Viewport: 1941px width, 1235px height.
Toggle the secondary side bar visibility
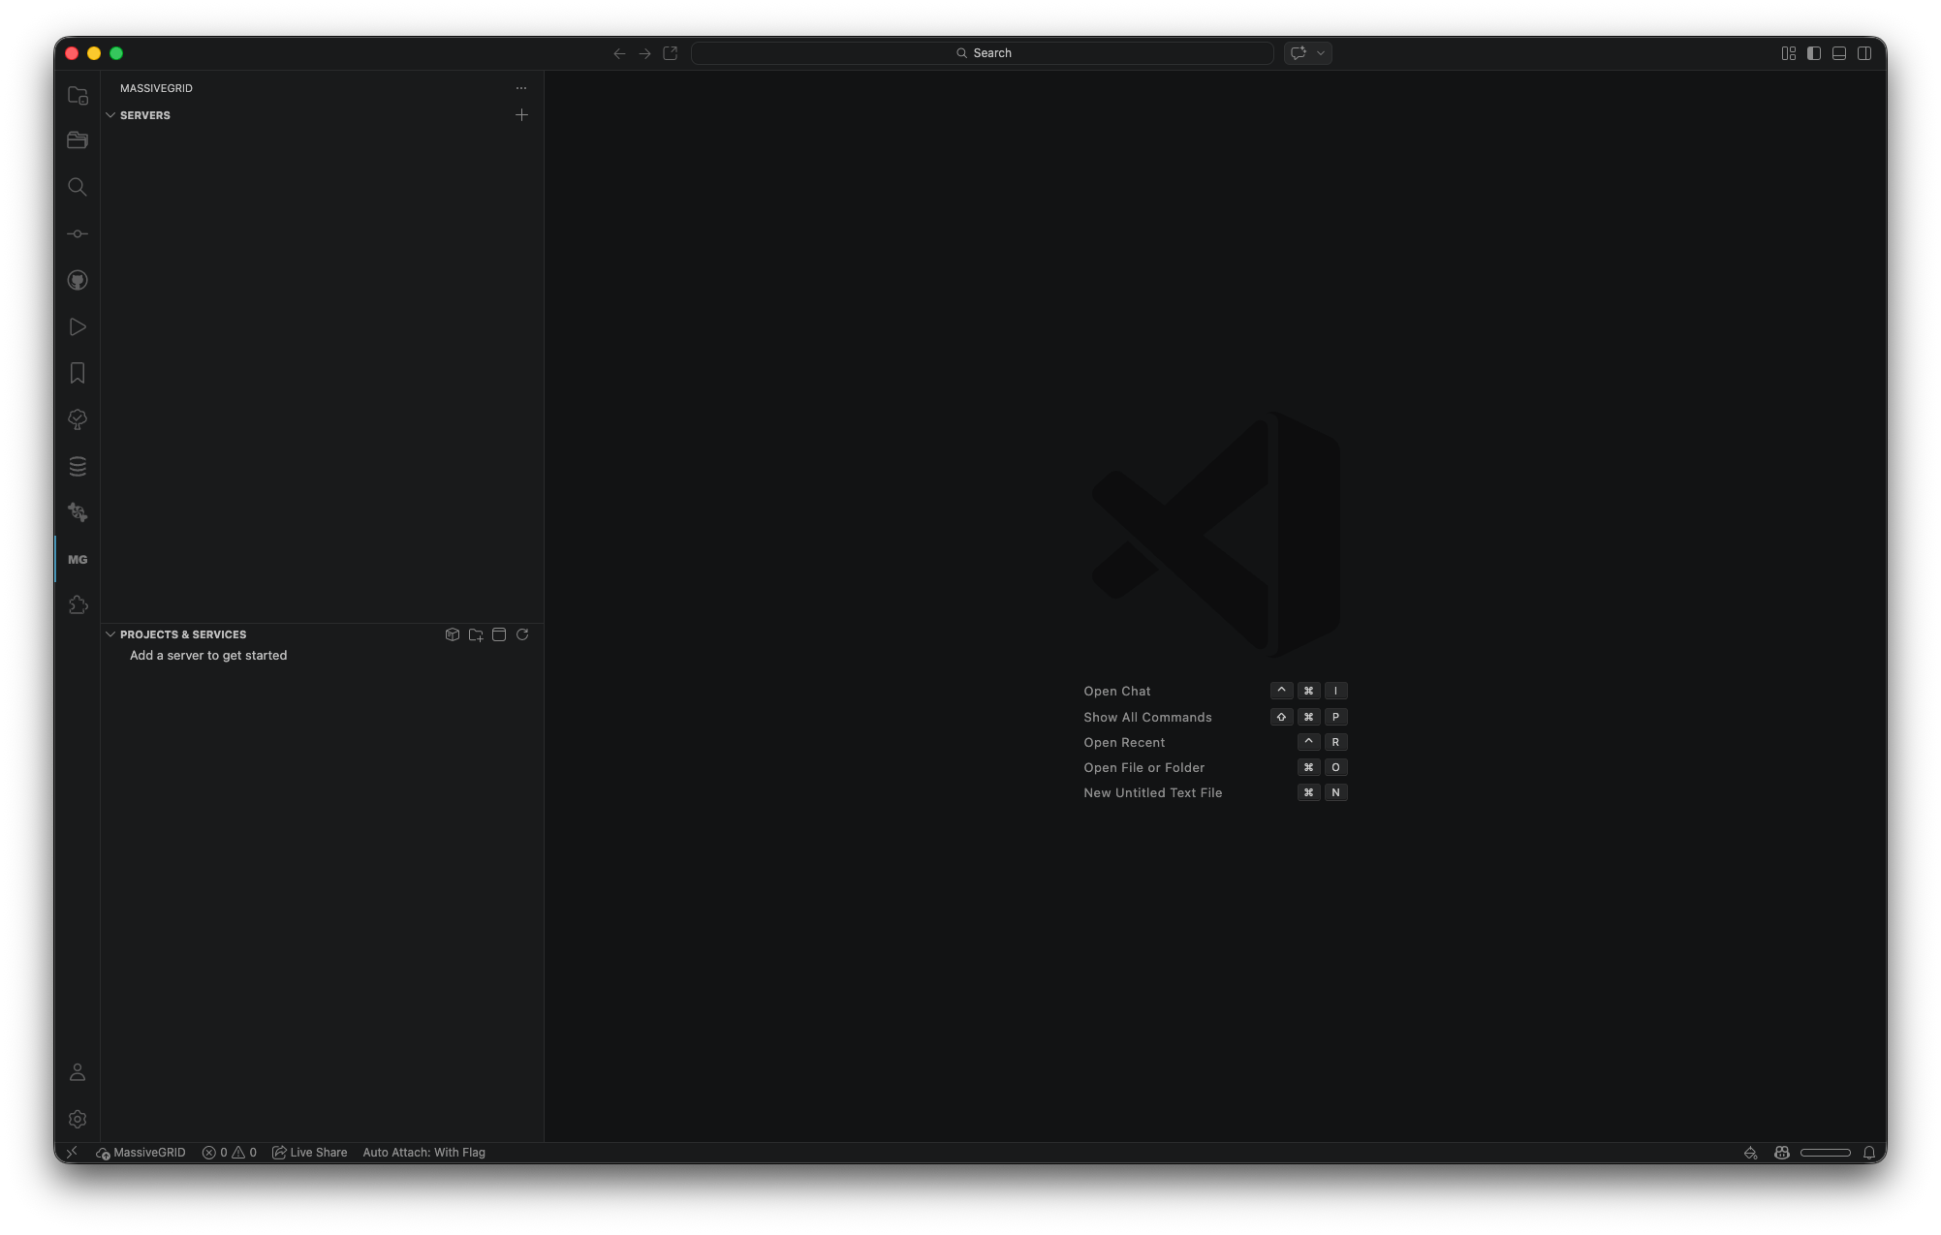[x=1864, y=53]
